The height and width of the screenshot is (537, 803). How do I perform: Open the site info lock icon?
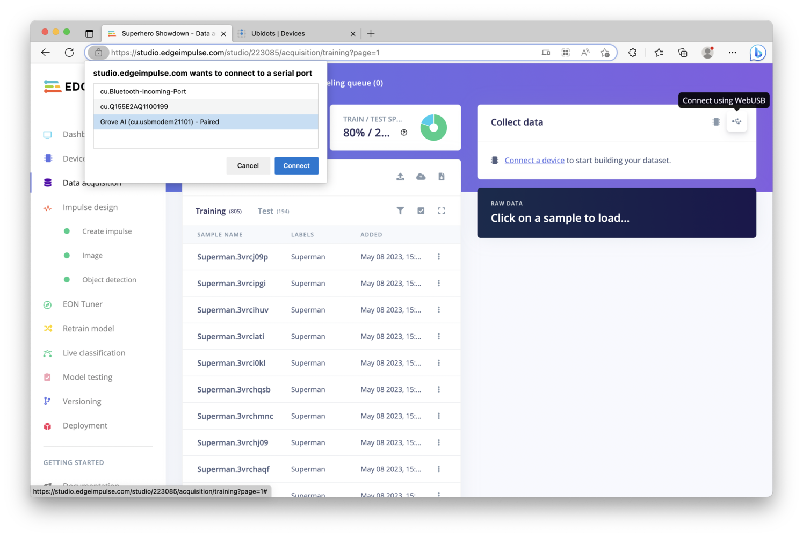click(98, 53)
